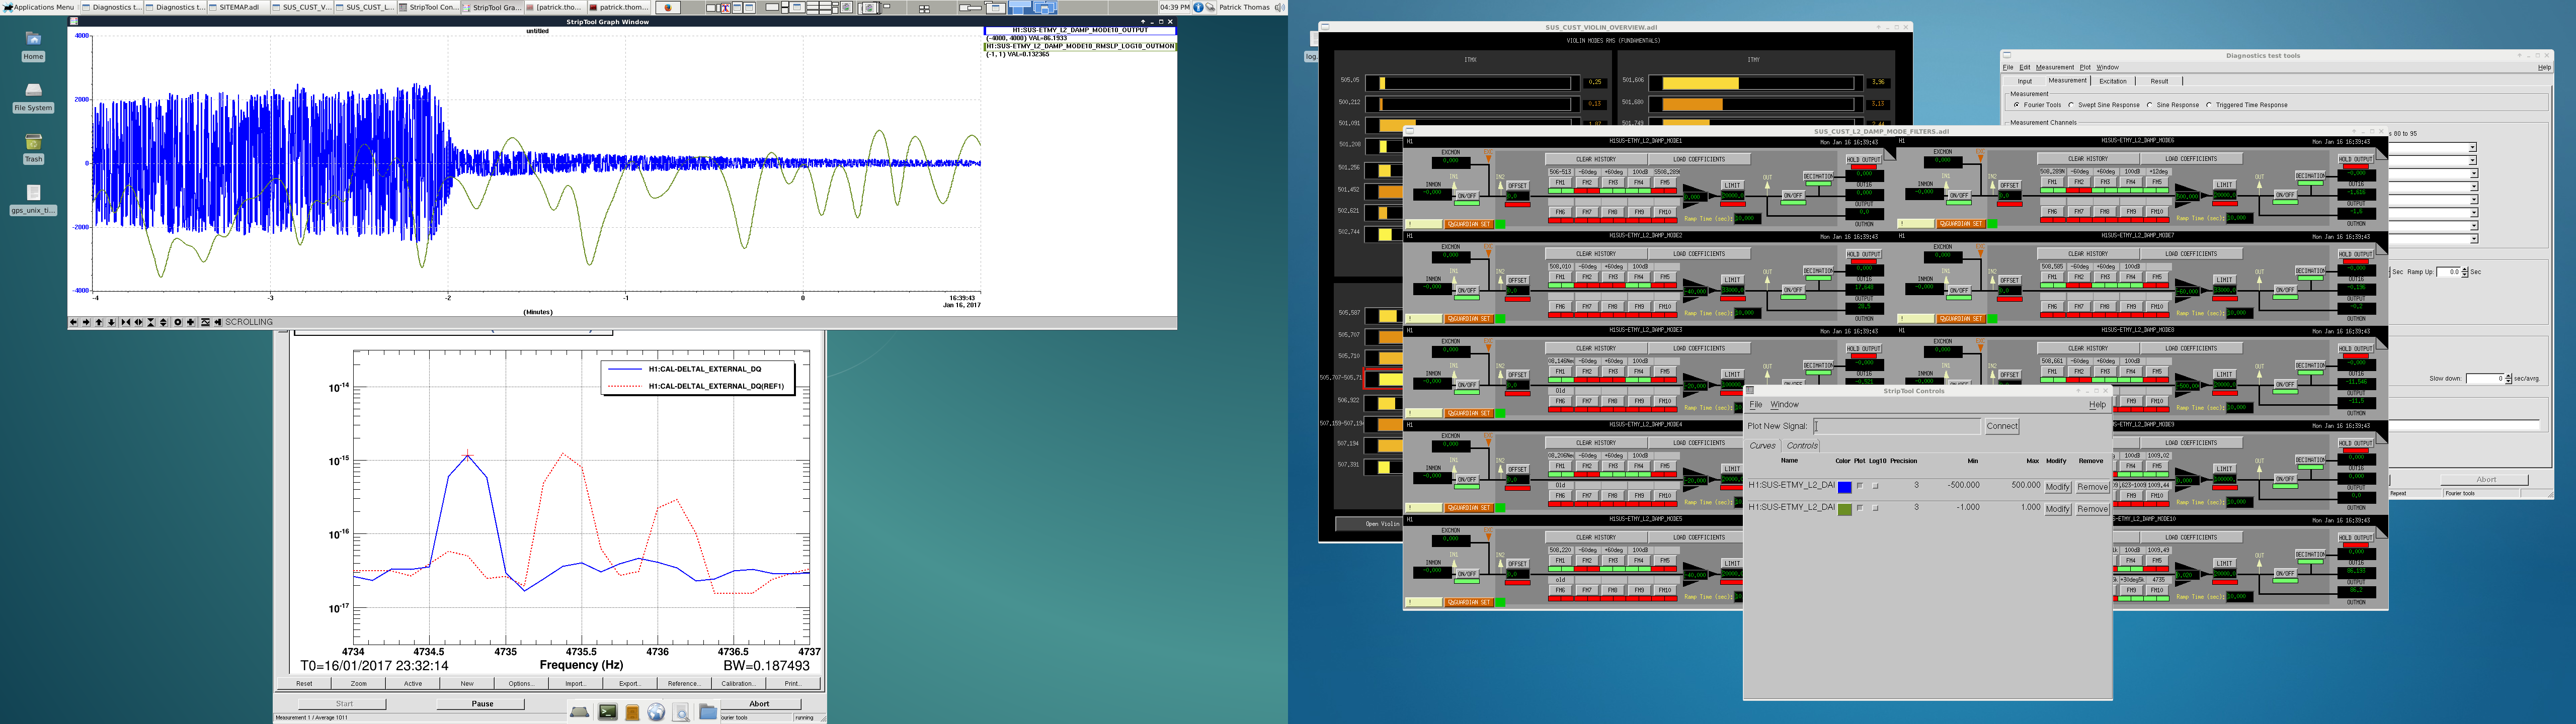Click the green color swatch of the second curve
The image size is (2576, 724).
tap(1844, 509)
